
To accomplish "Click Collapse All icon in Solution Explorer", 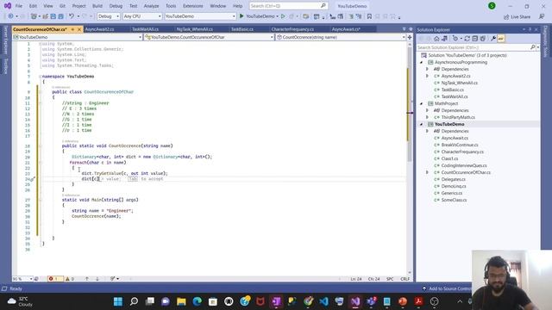I will click(475, 39).
